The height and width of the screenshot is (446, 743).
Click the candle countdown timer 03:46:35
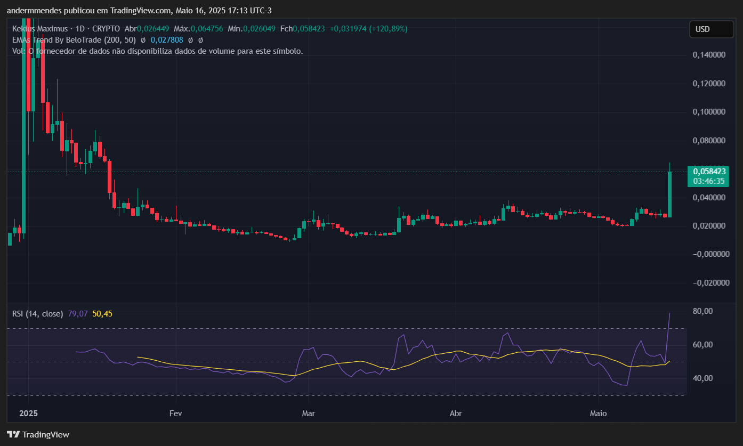tap(709, 181)
